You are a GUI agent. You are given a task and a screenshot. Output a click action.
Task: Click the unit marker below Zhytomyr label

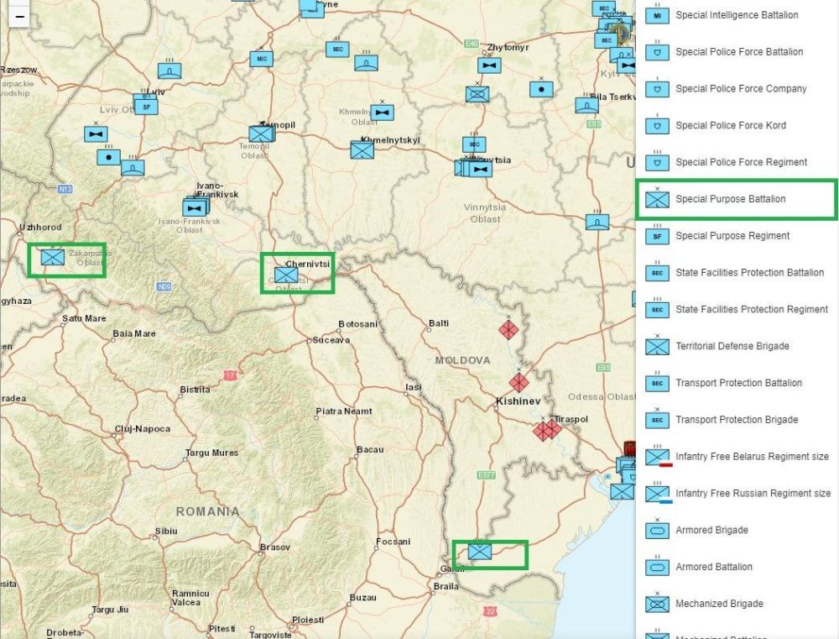489,65
